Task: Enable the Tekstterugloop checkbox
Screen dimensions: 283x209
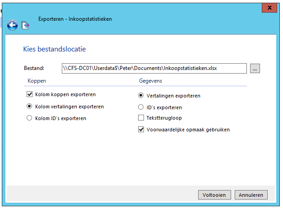Action: tap(141, 118)
